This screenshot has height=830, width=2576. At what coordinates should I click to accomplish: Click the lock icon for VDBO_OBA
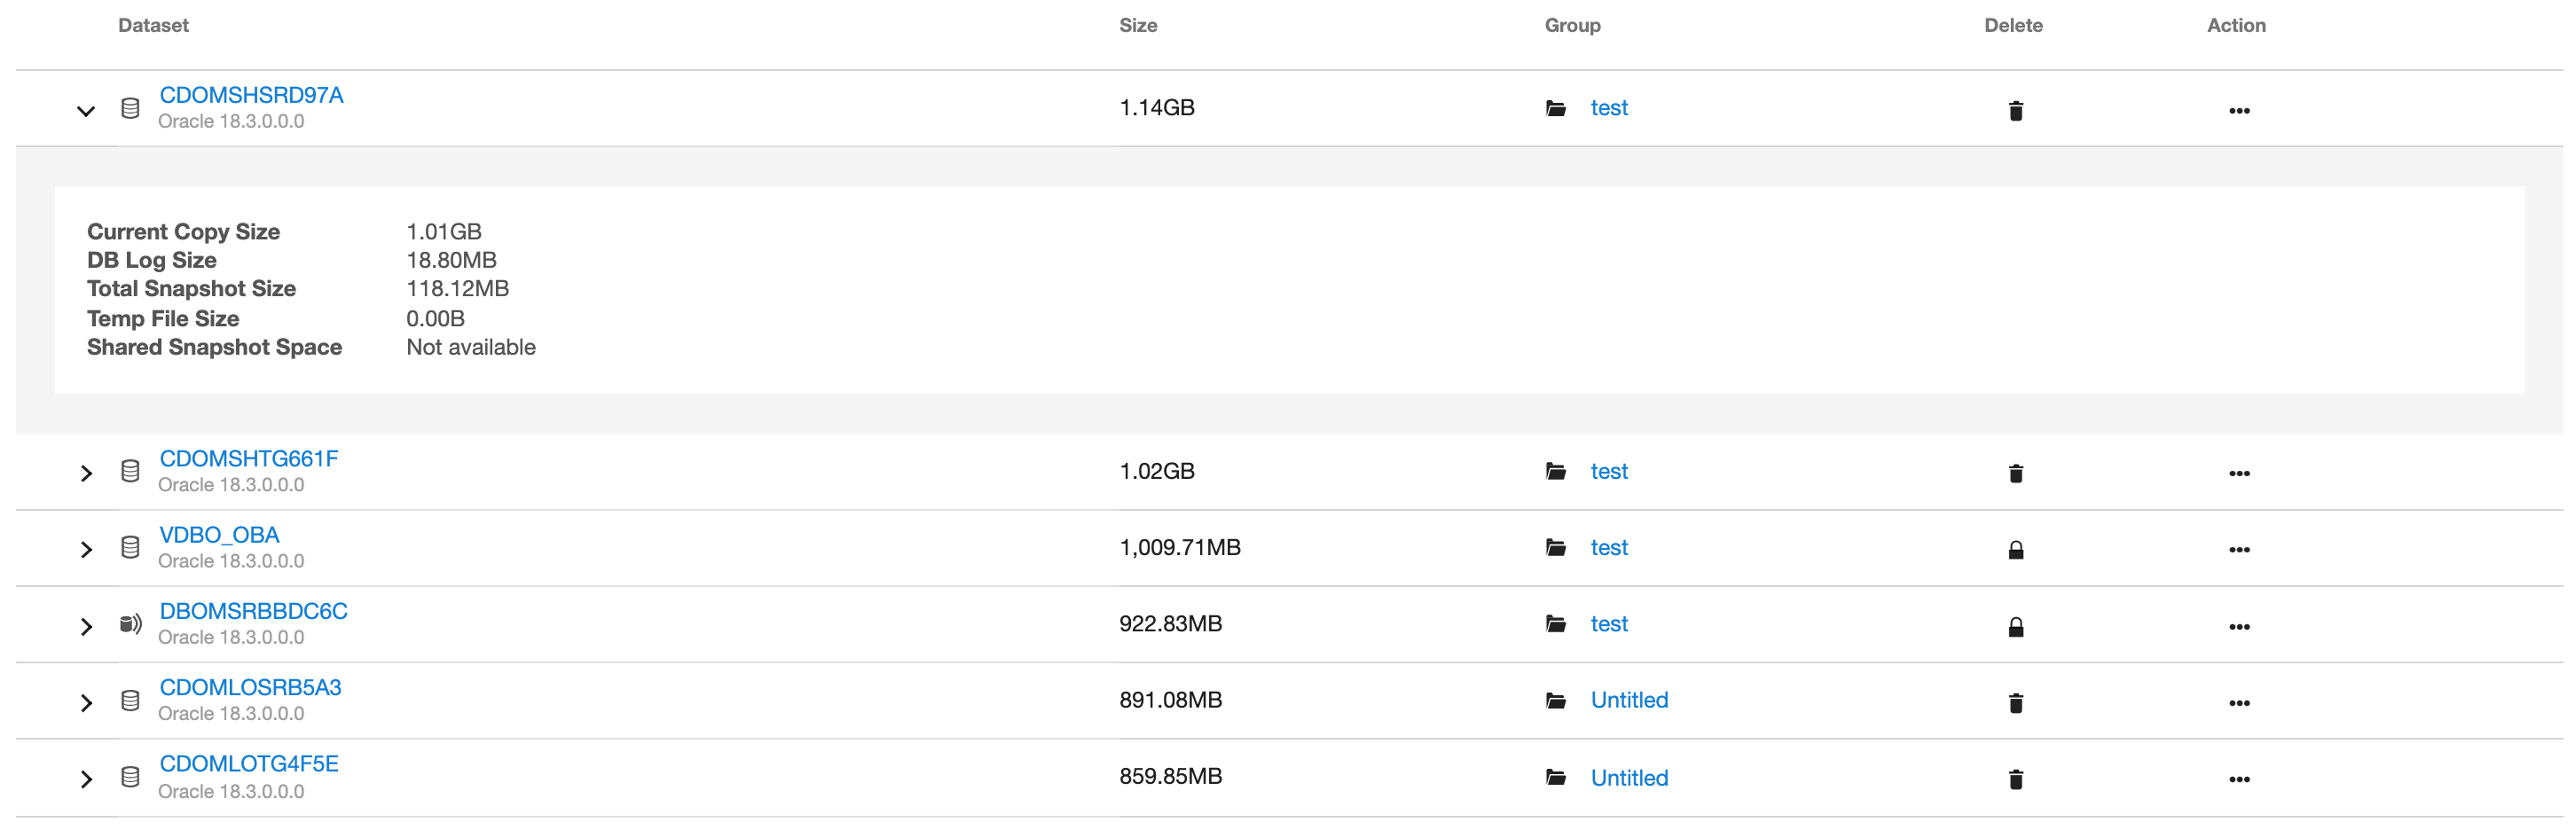pos(2015,550)
